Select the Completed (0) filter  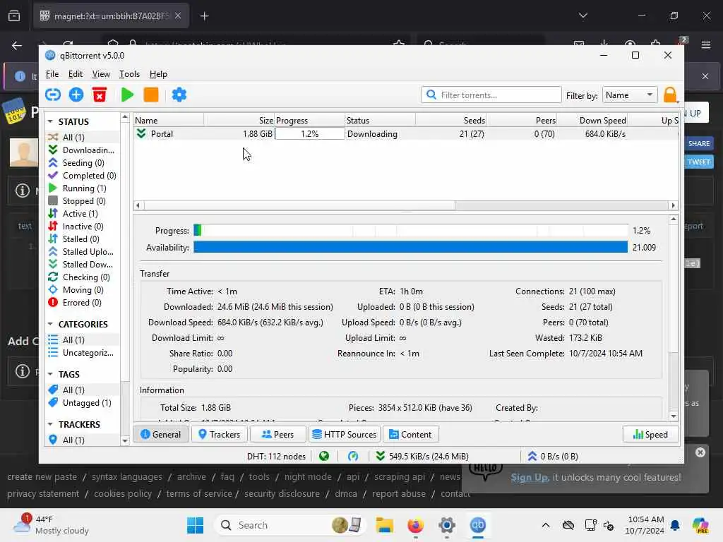tap(82, 176)
